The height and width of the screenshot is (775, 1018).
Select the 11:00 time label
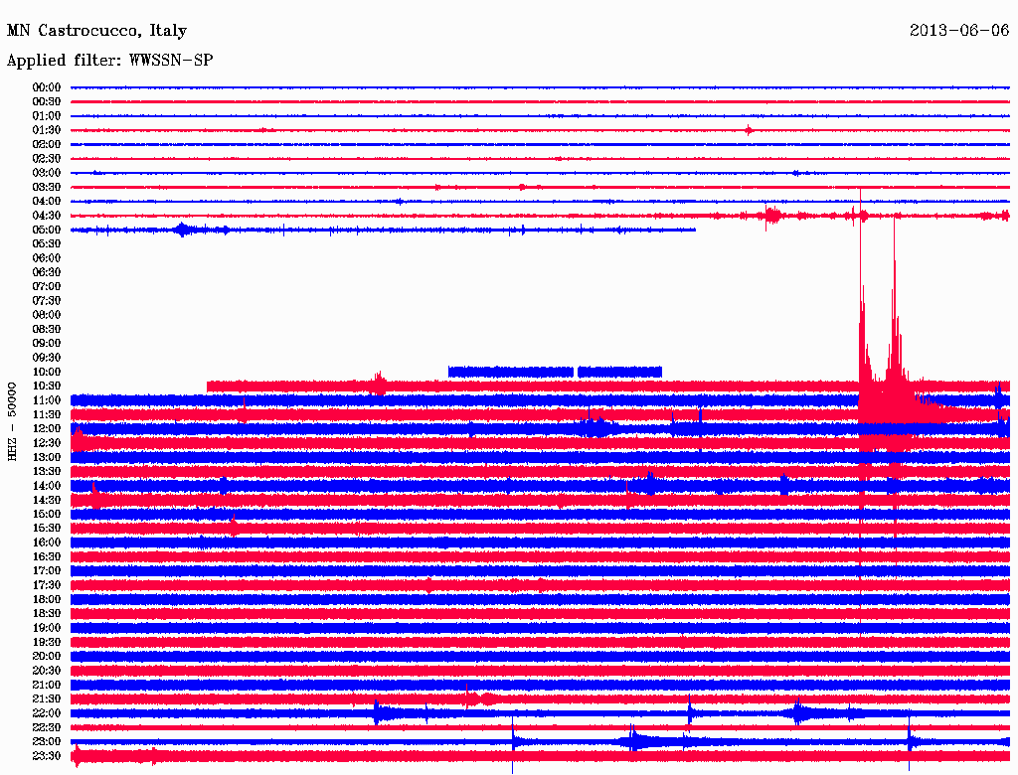coord(47,400)
